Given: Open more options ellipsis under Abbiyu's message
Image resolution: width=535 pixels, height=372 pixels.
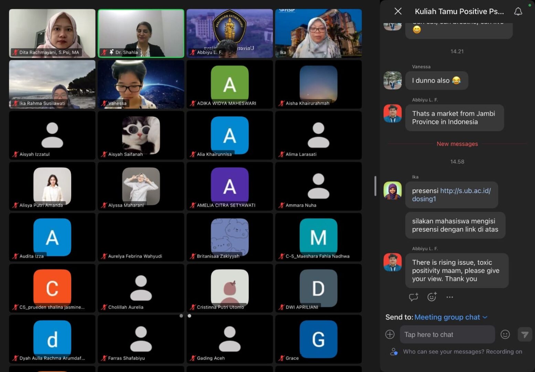Looking at the screenshot, I should (x=450, y=297).
